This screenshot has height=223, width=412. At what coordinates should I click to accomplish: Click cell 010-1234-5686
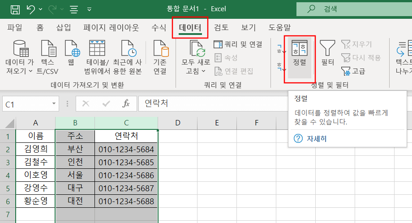pyautogui.click(x=126, y=175)
